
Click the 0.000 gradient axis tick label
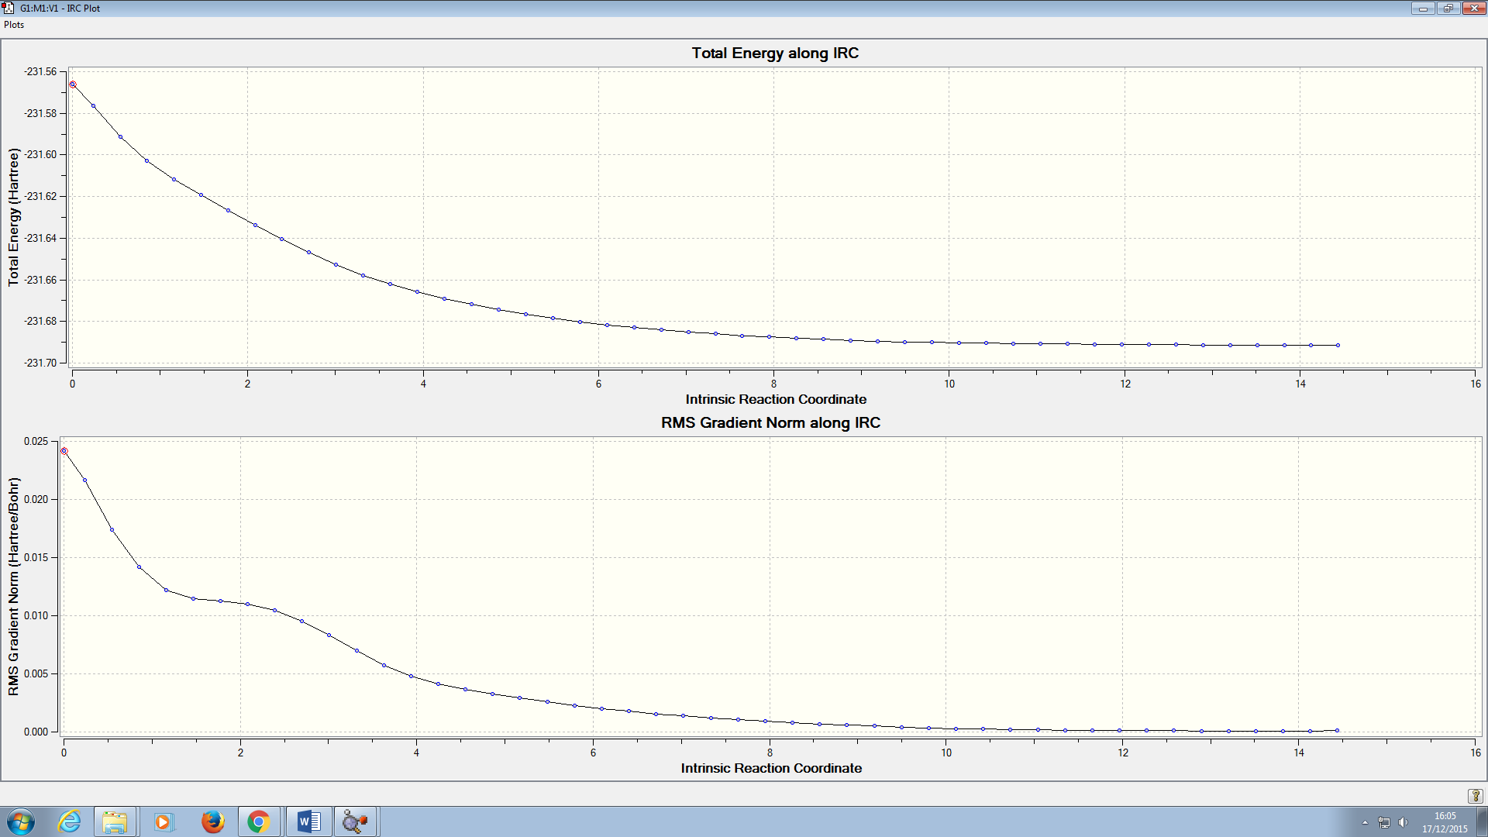[x=36, y=732]
